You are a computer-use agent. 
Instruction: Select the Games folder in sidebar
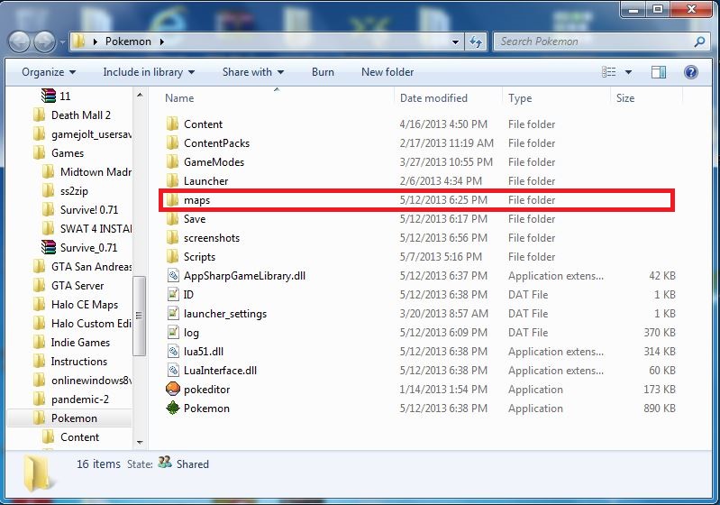(68, 153)
